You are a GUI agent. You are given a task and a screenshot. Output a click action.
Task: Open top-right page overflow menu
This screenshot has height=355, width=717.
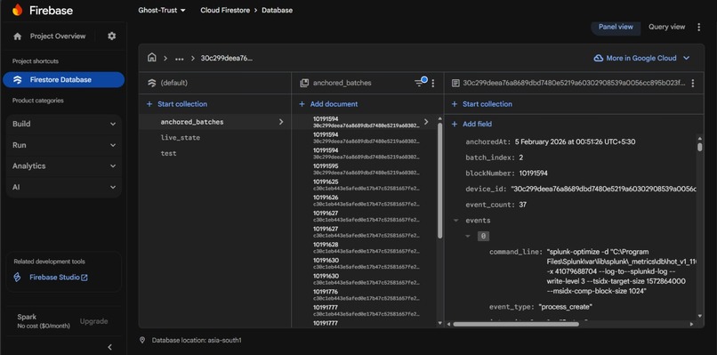click(698, 27)
